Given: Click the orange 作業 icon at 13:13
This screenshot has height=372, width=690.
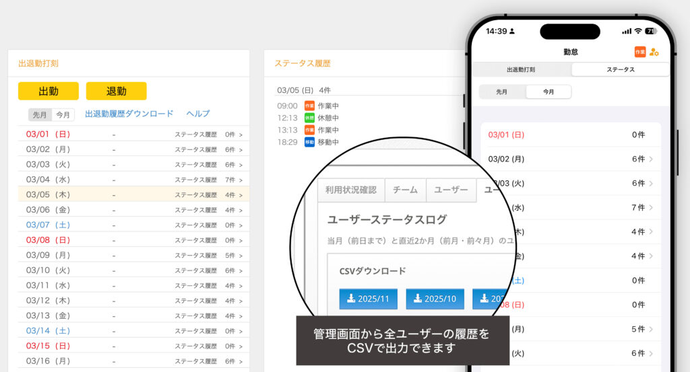Looking at the screenshot, I should (x=309, y=130).
